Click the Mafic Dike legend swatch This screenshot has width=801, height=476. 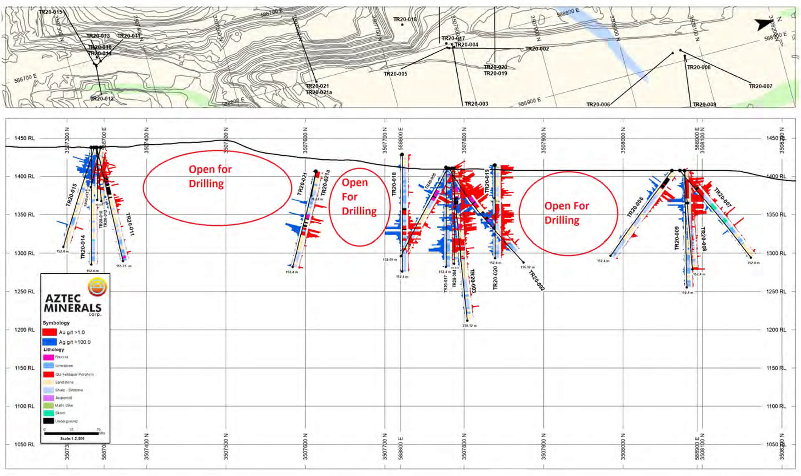click(x=49, y=405)
